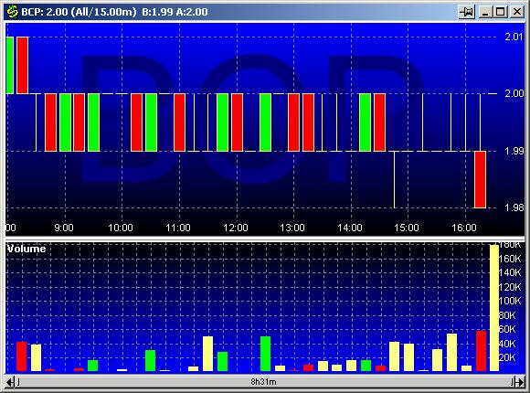Click the 8h31m time range scrollbar
Image resolution: width=530 pixels, height=393 pixels.
264,382
